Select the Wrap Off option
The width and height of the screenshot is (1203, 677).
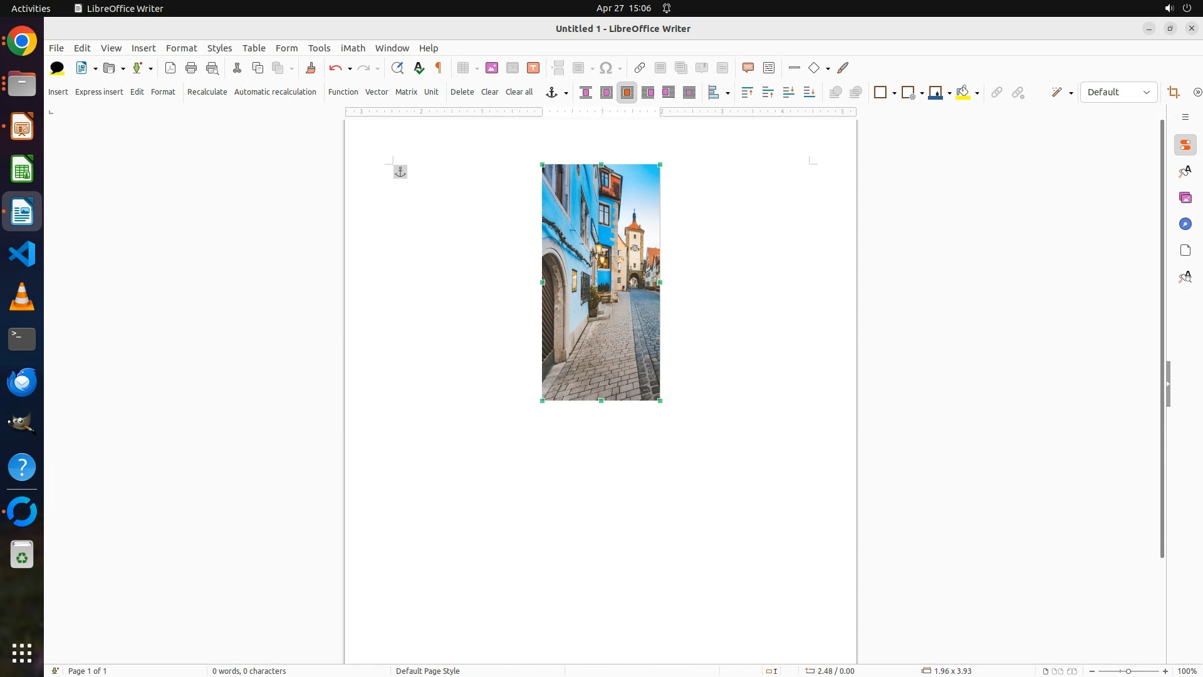click(x=586, y=92)
